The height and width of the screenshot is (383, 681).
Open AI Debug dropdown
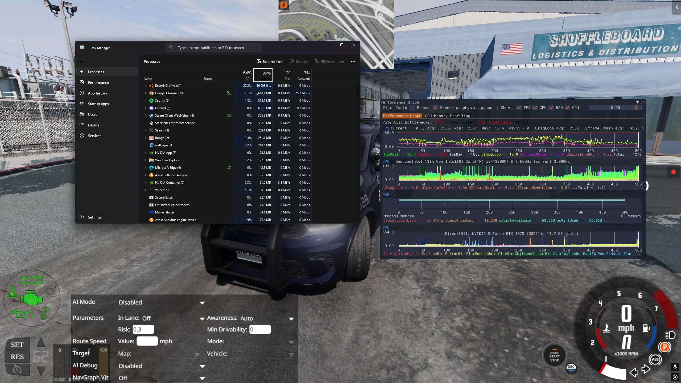tap(162, 366)
